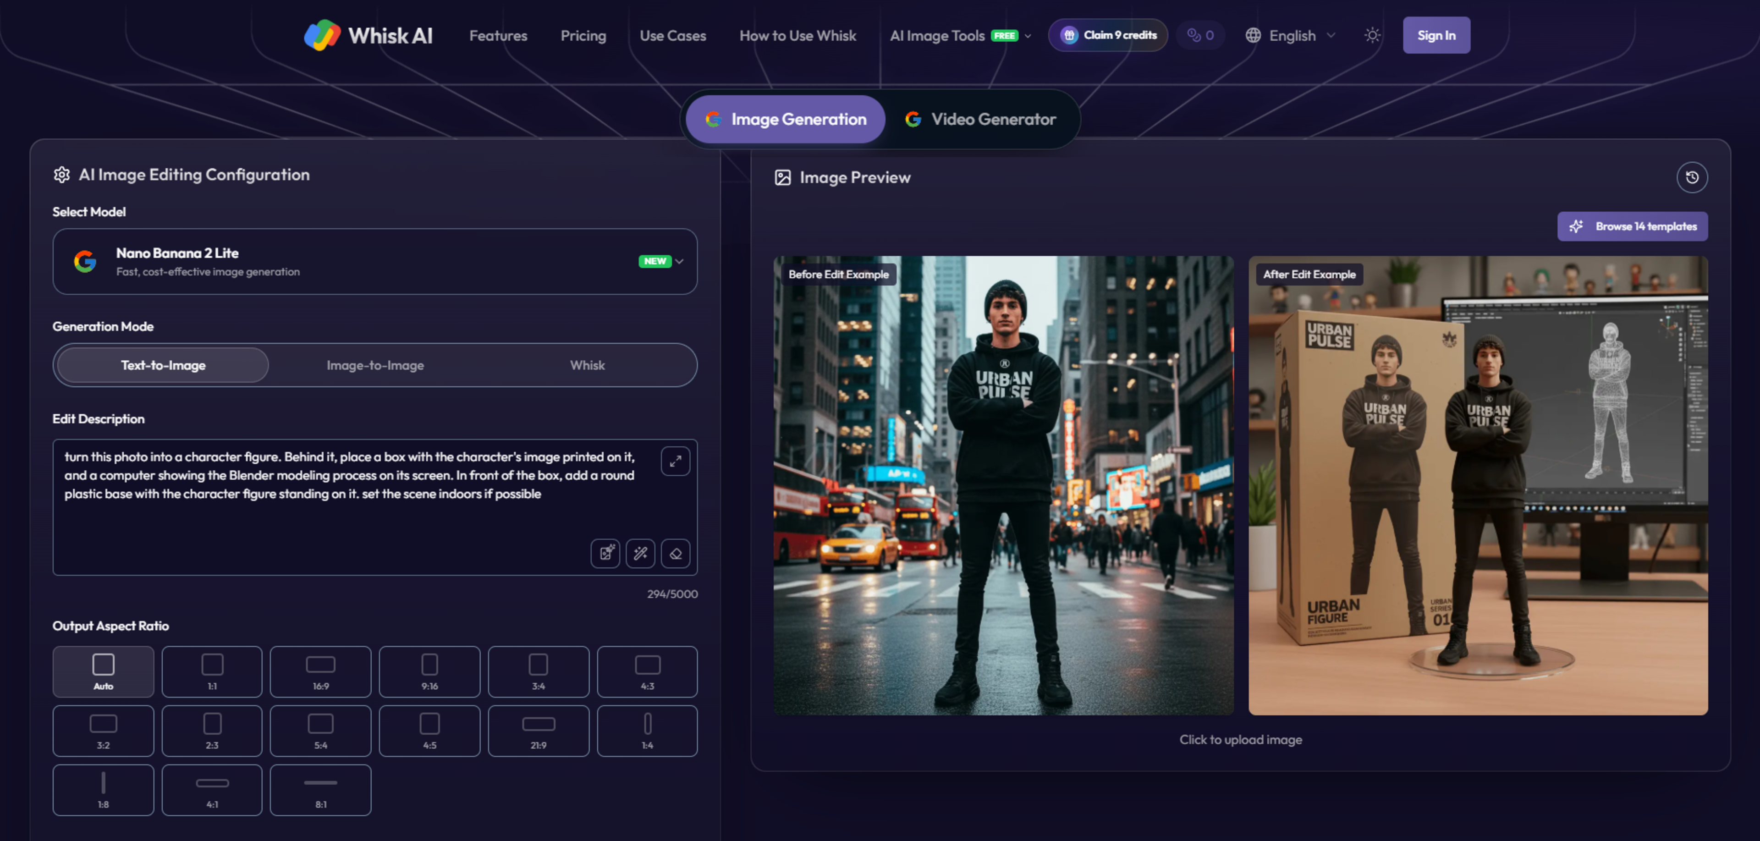1760x841 pixels.
Task: Choose the 16:9 aspect ratio
Action: click(320, 671)
